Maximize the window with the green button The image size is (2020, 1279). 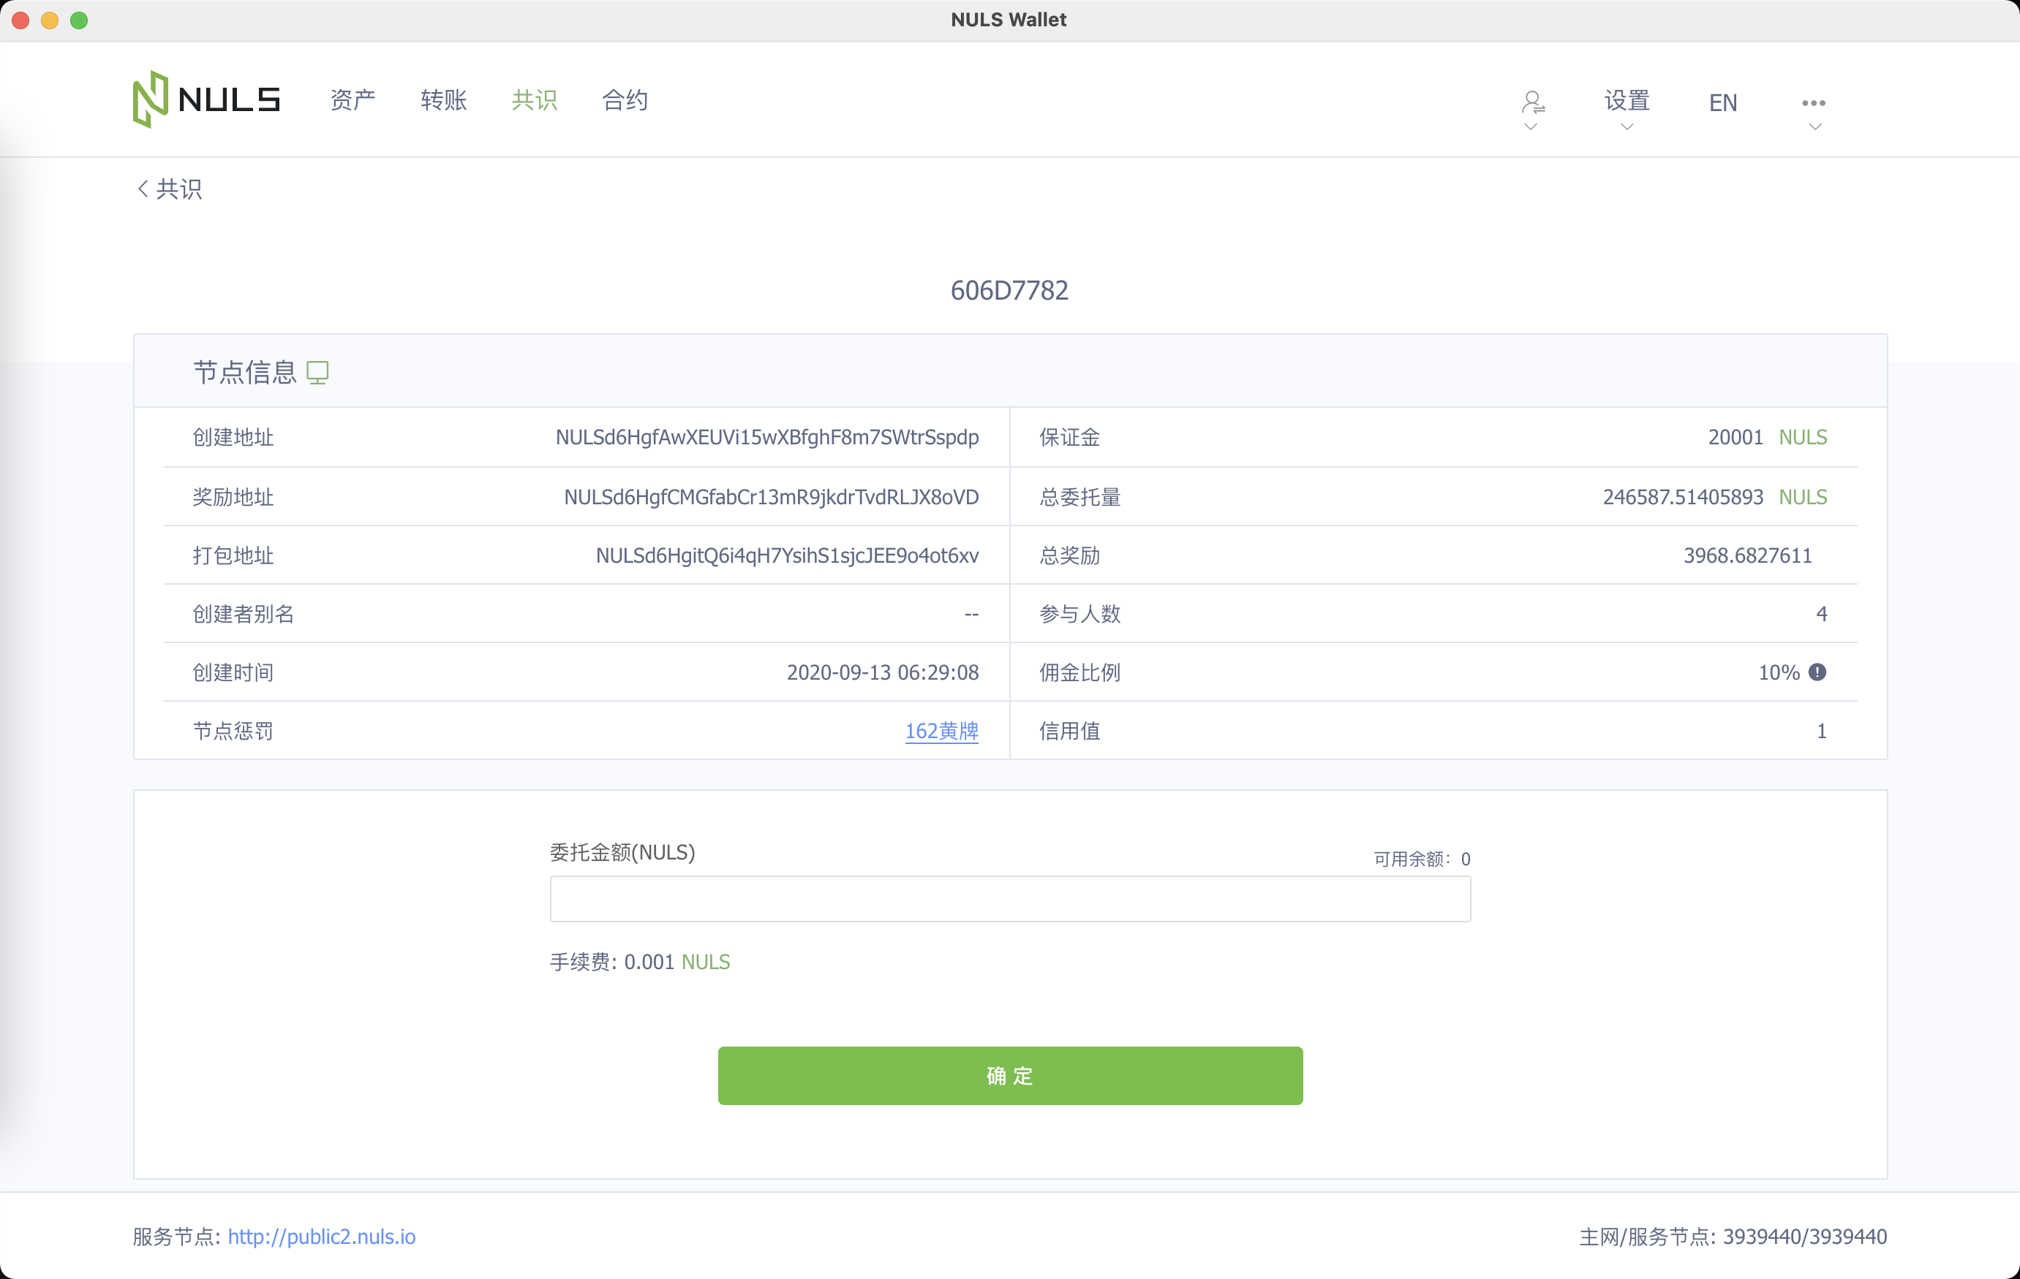79,20
